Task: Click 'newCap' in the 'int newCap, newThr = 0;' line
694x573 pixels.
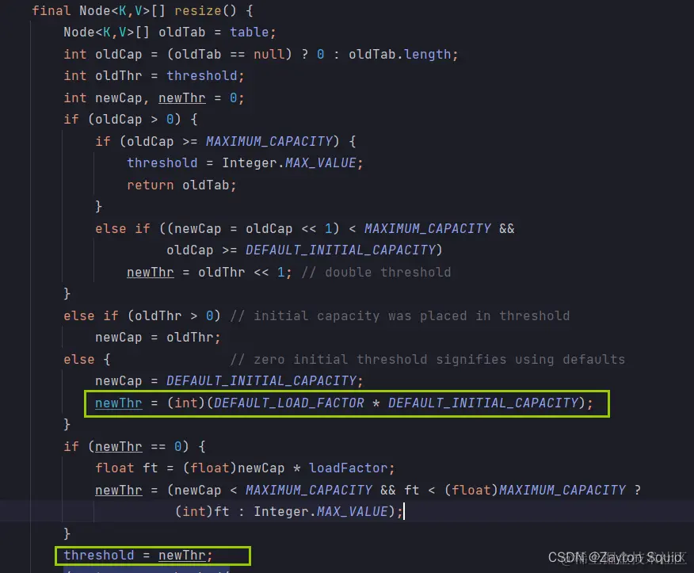Action: (119, 97)
